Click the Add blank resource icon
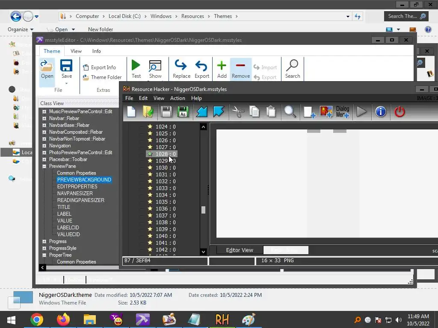 coord(310,112)
